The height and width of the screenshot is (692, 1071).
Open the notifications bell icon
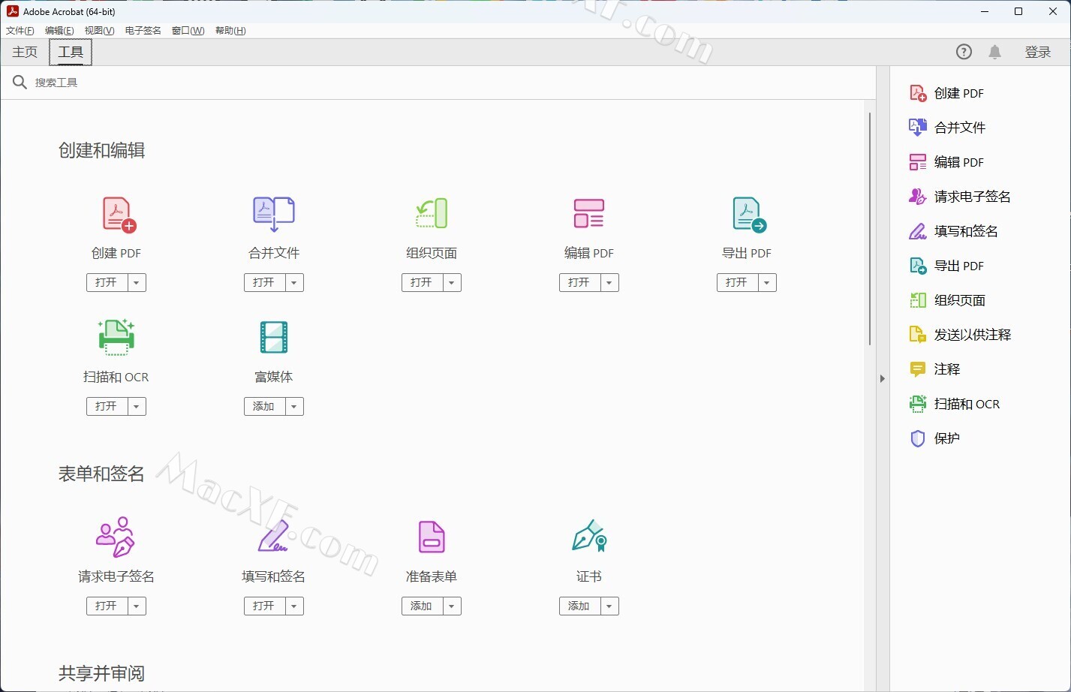[994, 52]
